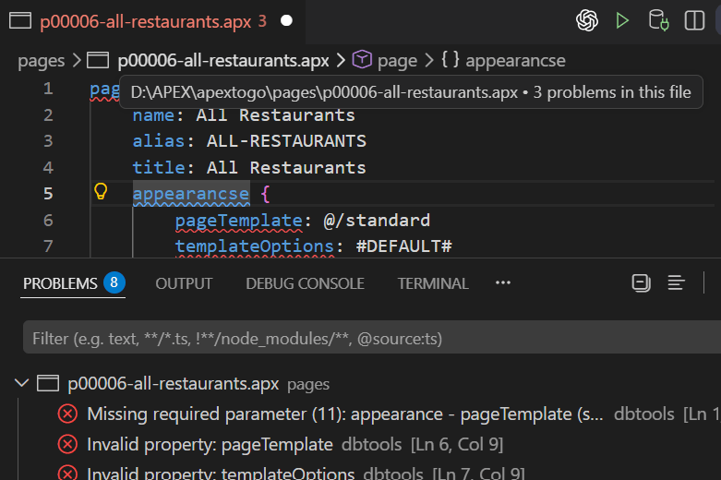This screenshot has width=721, height=480.
Task: Click the database connection plug icon
Action: click(x=658, y=20)
